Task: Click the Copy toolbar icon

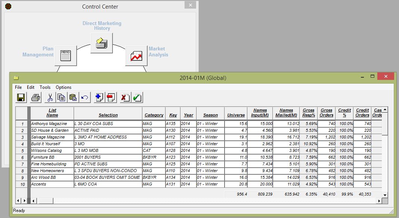Action: coord(62,97)
